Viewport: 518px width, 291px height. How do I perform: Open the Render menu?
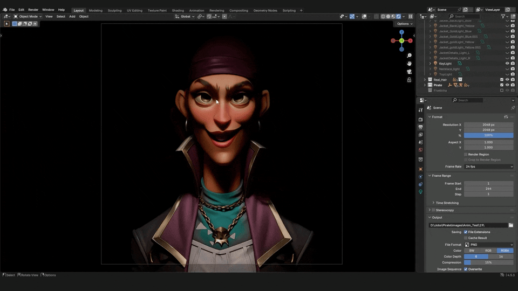tap(33, 10)
